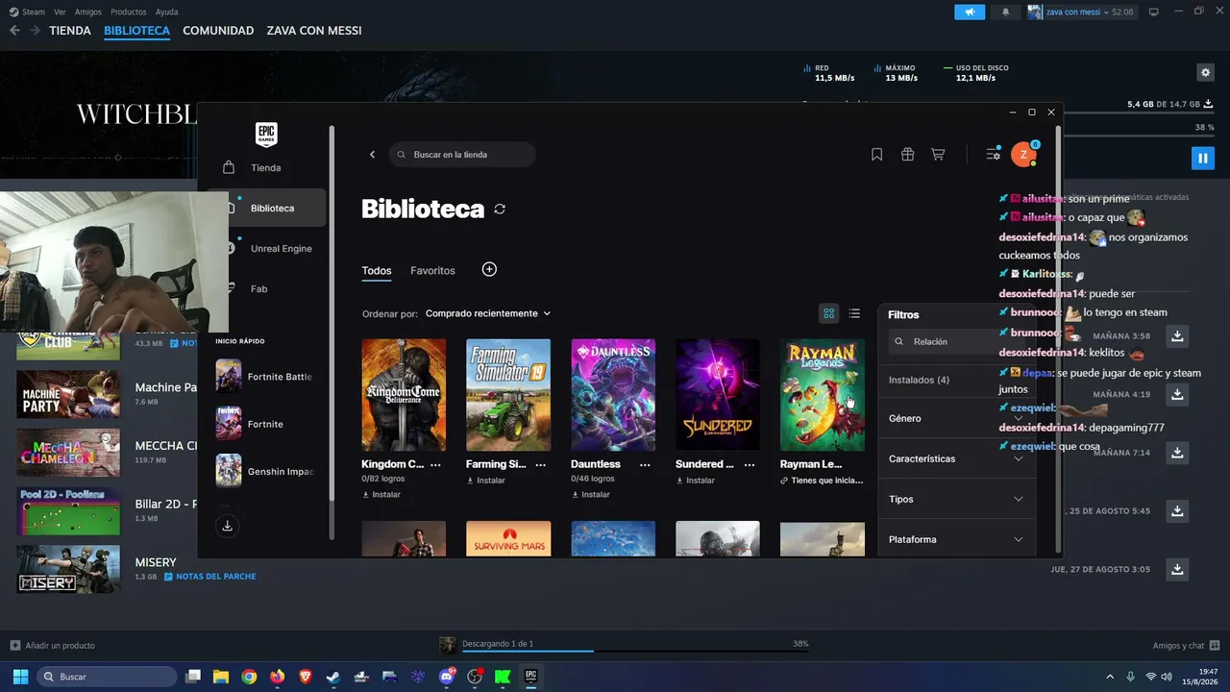
Task: Open Dauntless options three-dot menu
Action: point(645,464)
